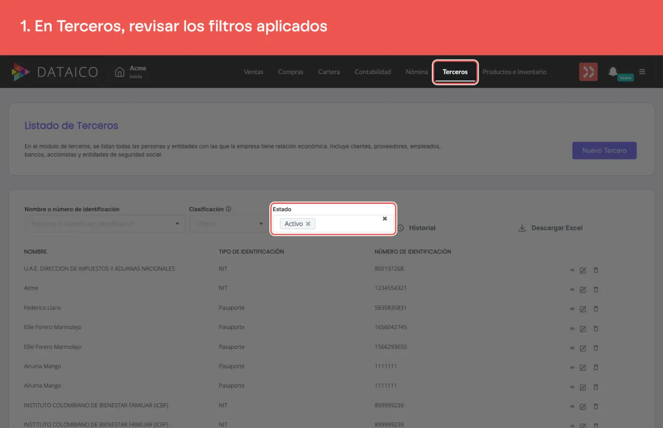Select the Terceros menu tab

(x=455, y=72)
